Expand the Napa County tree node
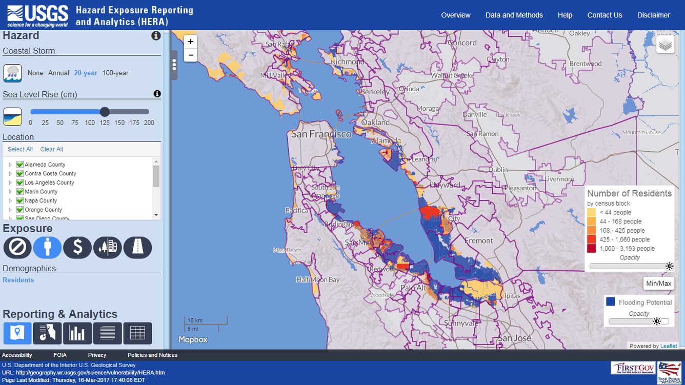The width and height of the screenshot is (685, 385). coord(10,201)
